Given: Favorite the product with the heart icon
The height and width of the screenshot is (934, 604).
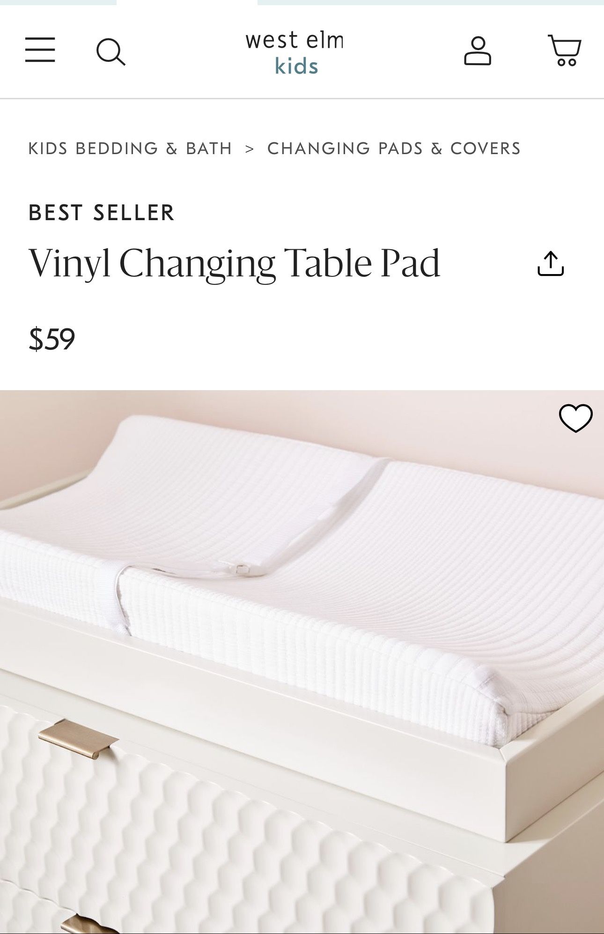Looking at the screenshot, I should 576,418.
